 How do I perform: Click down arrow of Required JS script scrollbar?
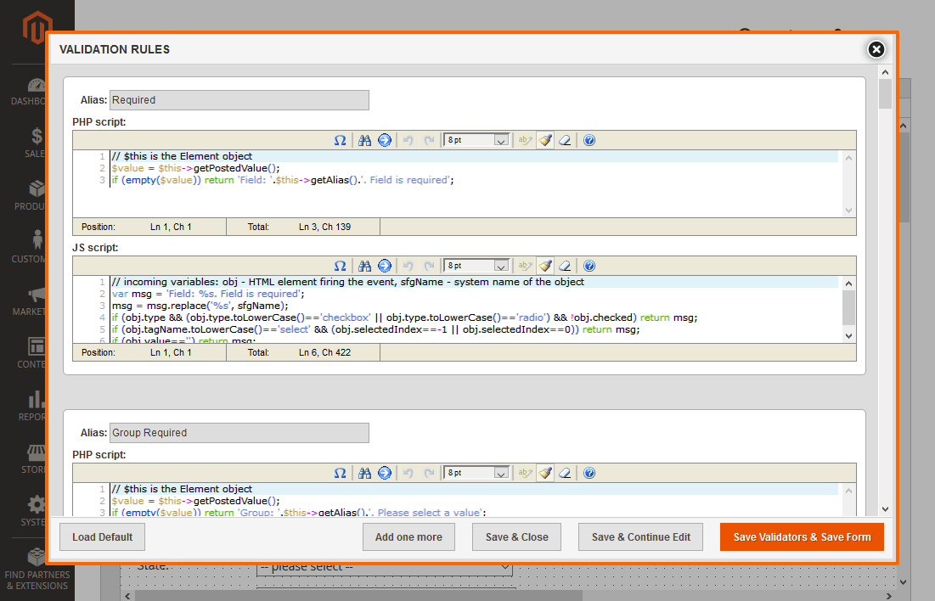(848, 336)
